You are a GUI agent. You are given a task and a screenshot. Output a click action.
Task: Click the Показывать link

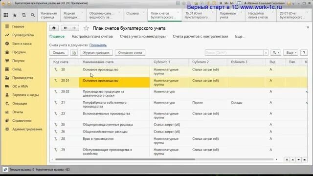point(98,45)
